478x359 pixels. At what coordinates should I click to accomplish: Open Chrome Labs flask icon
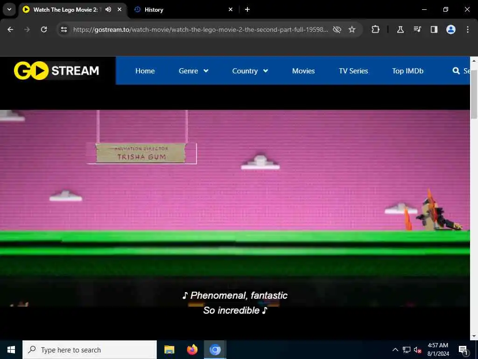click(x=400, y=29)
